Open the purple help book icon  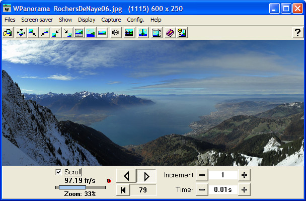170,33
